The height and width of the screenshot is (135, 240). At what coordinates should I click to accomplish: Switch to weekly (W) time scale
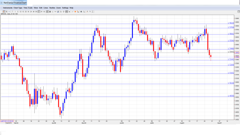coord(42,11)
